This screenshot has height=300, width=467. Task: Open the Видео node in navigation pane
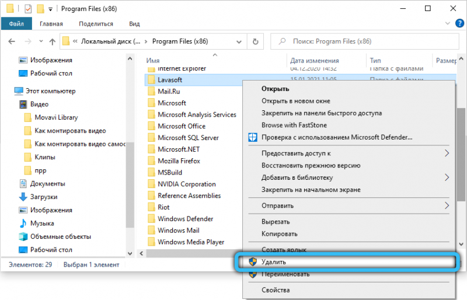[x=39, y=104]
